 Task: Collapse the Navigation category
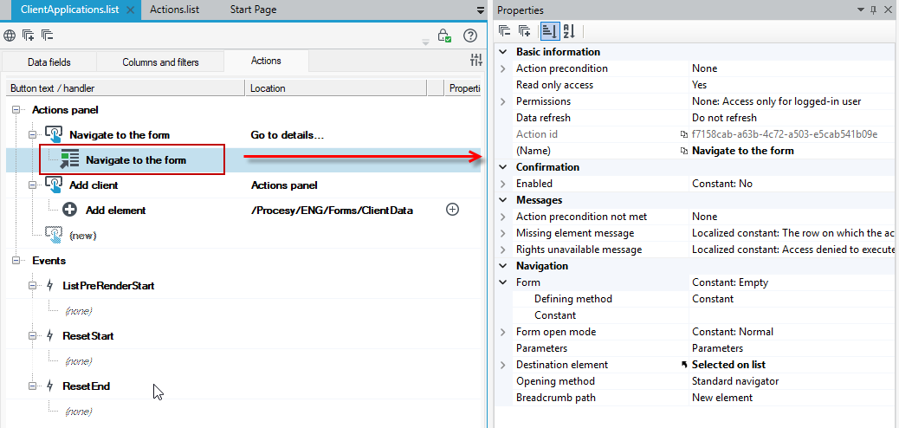[x=503, y=266]
